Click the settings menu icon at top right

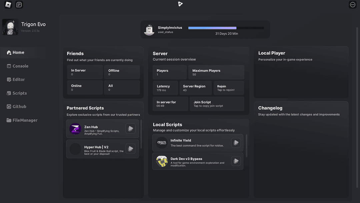pos(352,5)
